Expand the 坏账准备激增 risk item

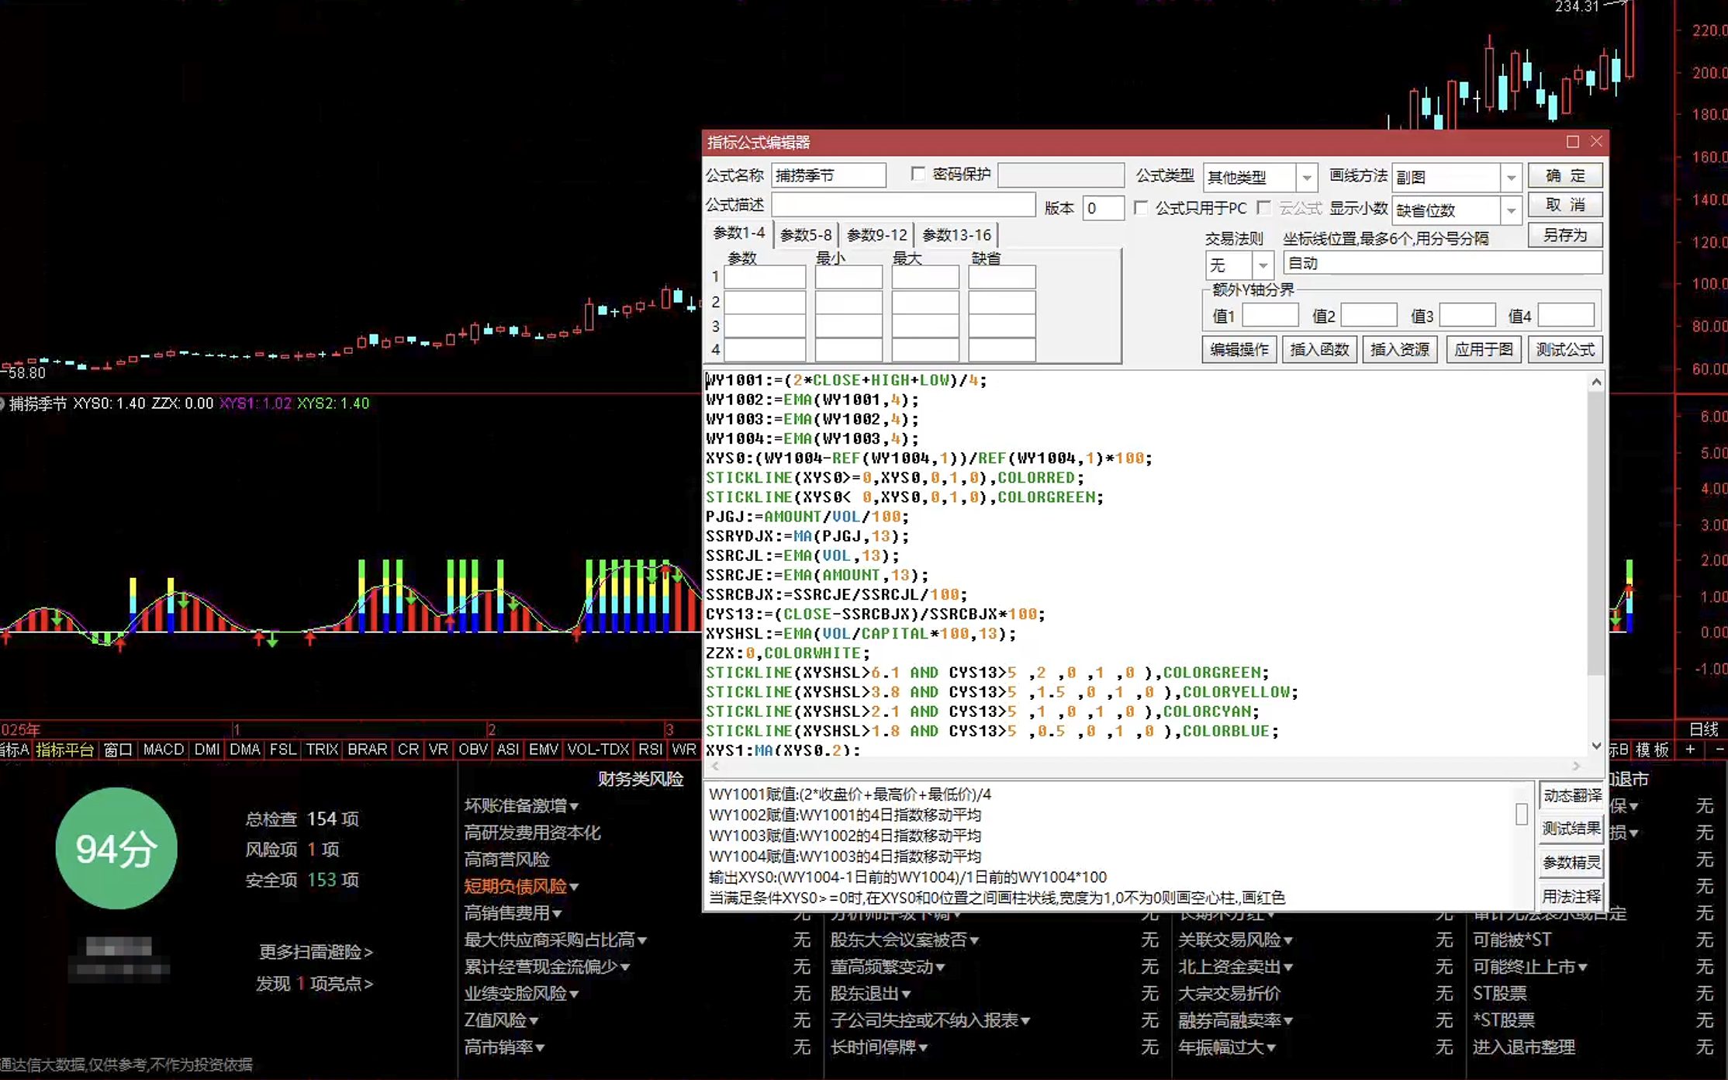tap(575, 807)
